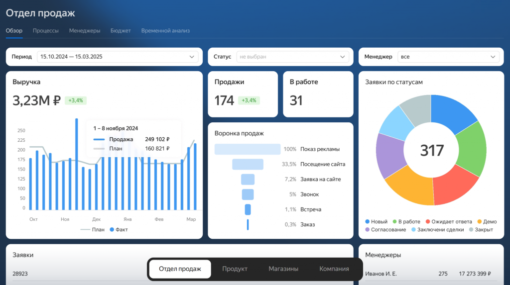Click the 3,23М ₽ revenue value

(36, 100)
